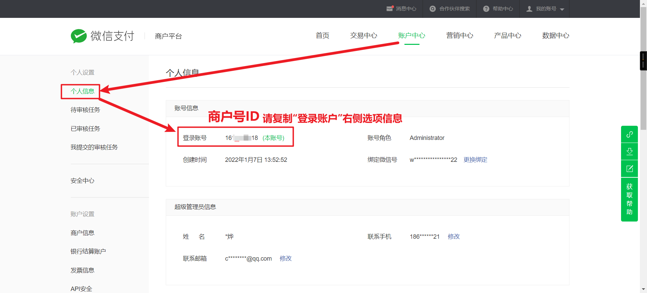Switch to the 交易中心 tab
This screenshot has height=293, width=647.
(x=364, y=35)
